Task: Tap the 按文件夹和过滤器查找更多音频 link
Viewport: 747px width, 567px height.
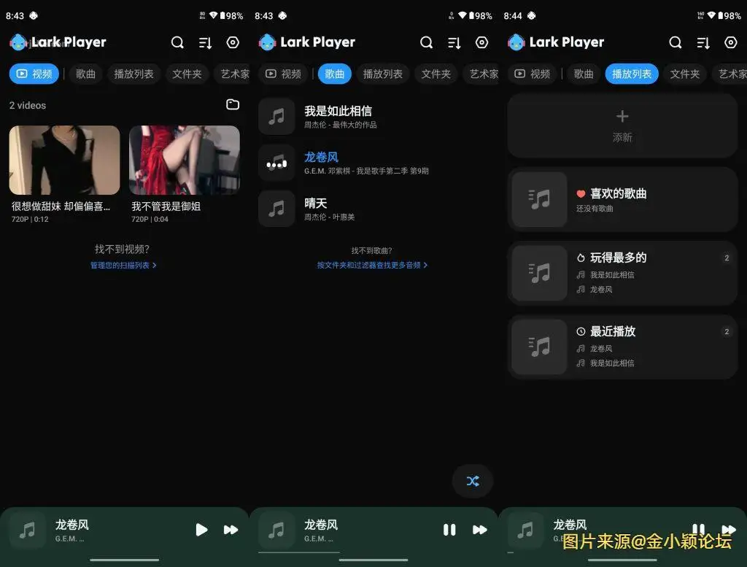Action: 372,266
